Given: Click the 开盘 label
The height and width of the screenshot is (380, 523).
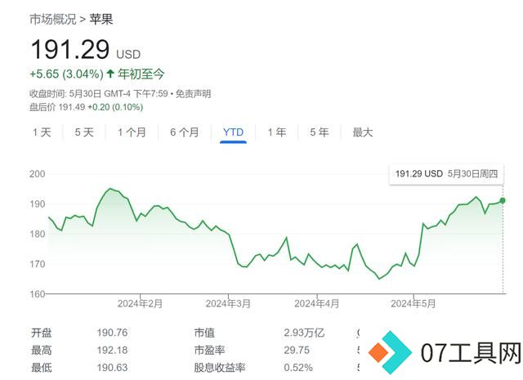Looking at the screenshot, I should pyautogui.click(x=42, y=333).
